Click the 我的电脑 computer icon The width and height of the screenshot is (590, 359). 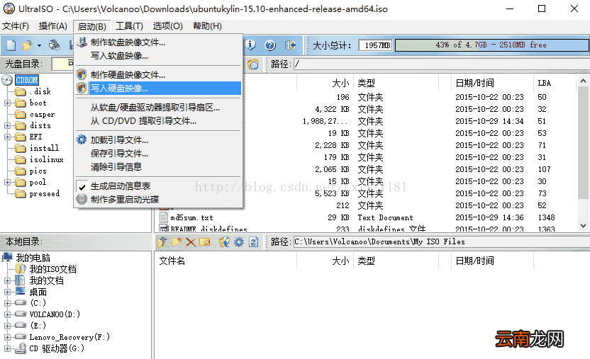coord(7,258)
